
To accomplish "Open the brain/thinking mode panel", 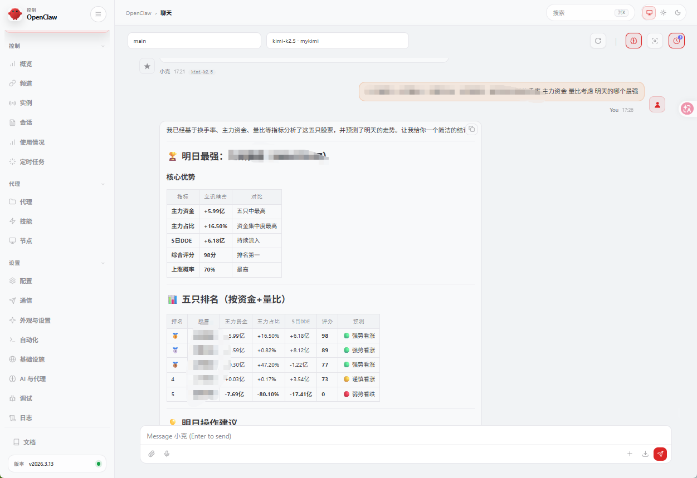I will 633,40.
